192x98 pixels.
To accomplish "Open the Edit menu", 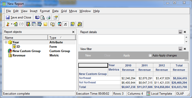I will (x=16, y=11).
